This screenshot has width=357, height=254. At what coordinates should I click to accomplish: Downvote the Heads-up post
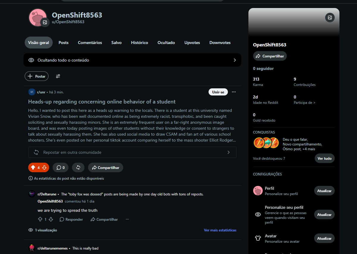(44, 167)
